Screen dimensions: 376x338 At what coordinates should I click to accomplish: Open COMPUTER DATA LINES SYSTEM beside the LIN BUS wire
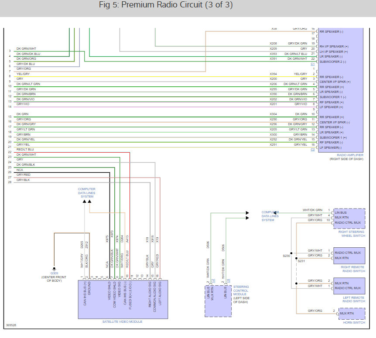point(270,216)
